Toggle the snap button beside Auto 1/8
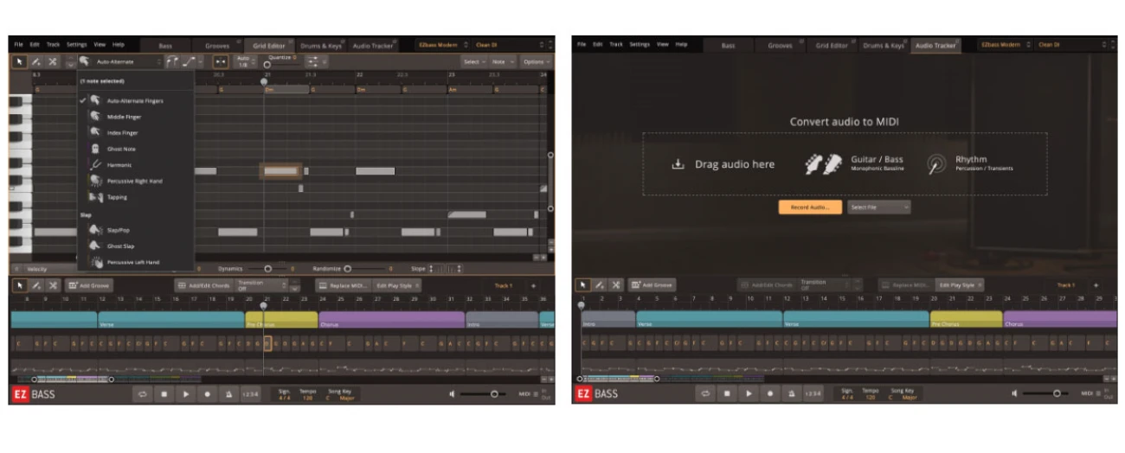 (x=220, y=61)
